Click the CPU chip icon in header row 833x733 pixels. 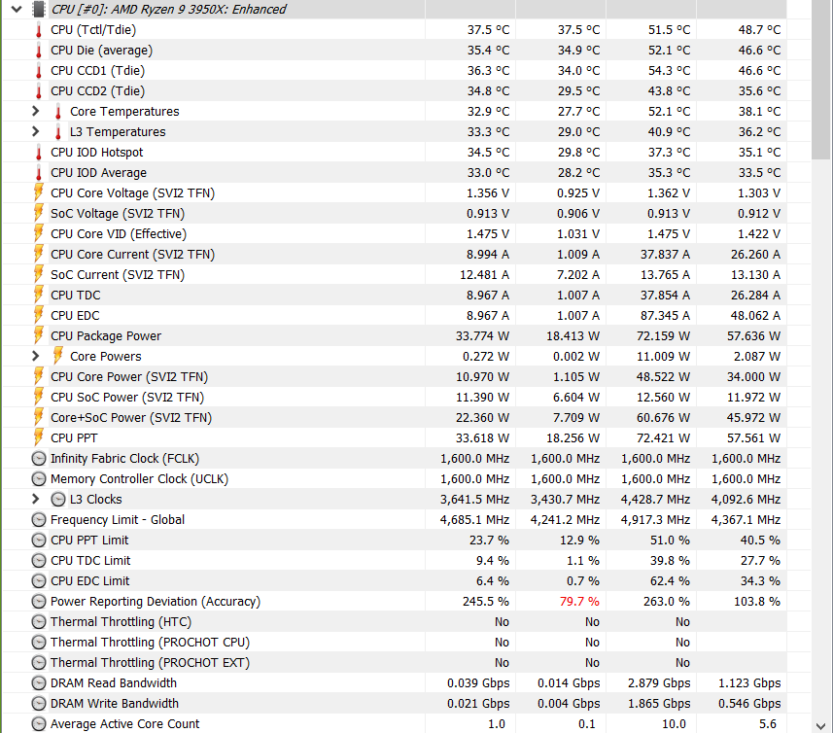39,9
